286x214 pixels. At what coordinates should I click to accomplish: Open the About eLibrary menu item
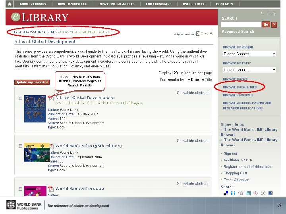point(33,4)
